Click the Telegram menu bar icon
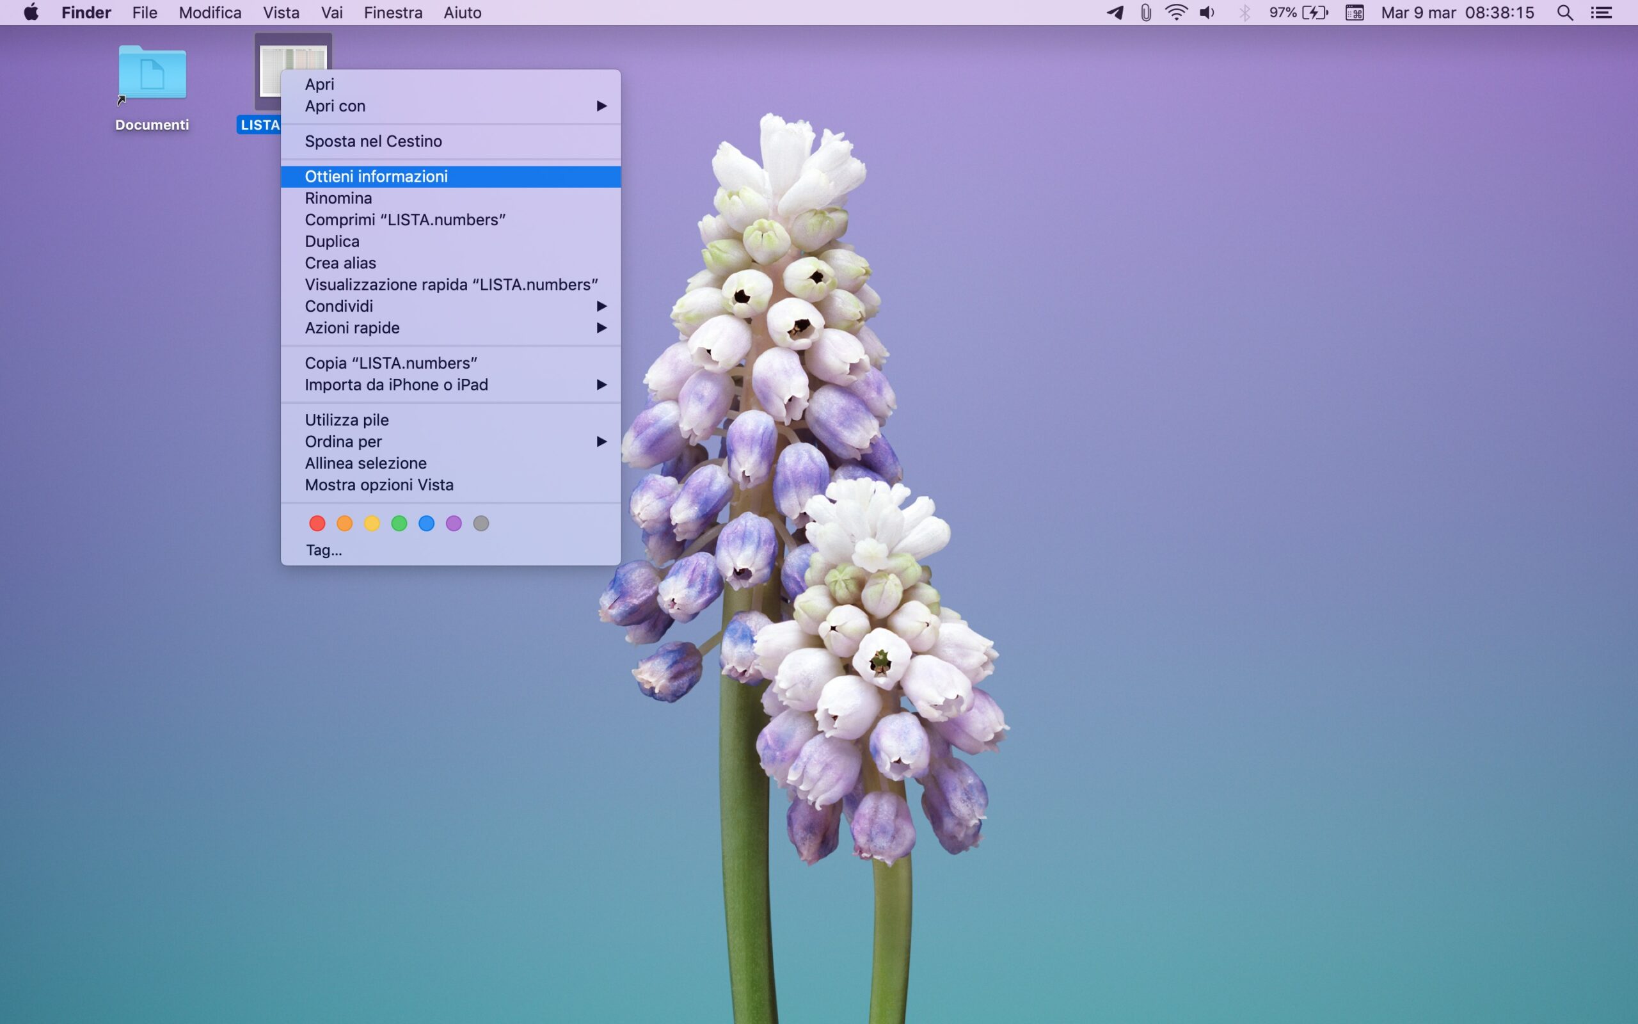Screen dimensions: 1638x1024 click(x=1115, y=12)
